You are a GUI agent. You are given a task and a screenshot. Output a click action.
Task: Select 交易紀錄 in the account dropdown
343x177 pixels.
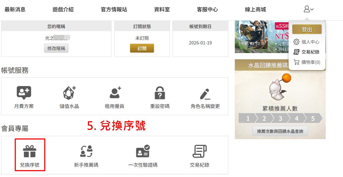pyautogui.click(x=306, y=52)
